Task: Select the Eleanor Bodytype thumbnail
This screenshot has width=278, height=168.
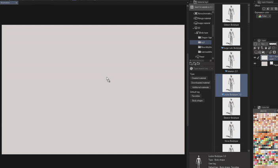Action: [231, 106]
